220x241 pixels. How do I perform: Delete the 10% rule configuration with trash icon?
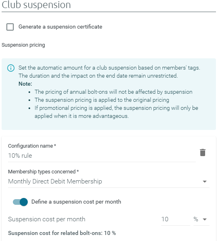click(x=203, y=152)
